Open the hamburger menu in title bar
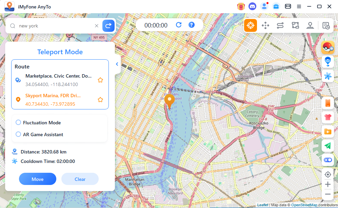 click(x=299, y=7)
